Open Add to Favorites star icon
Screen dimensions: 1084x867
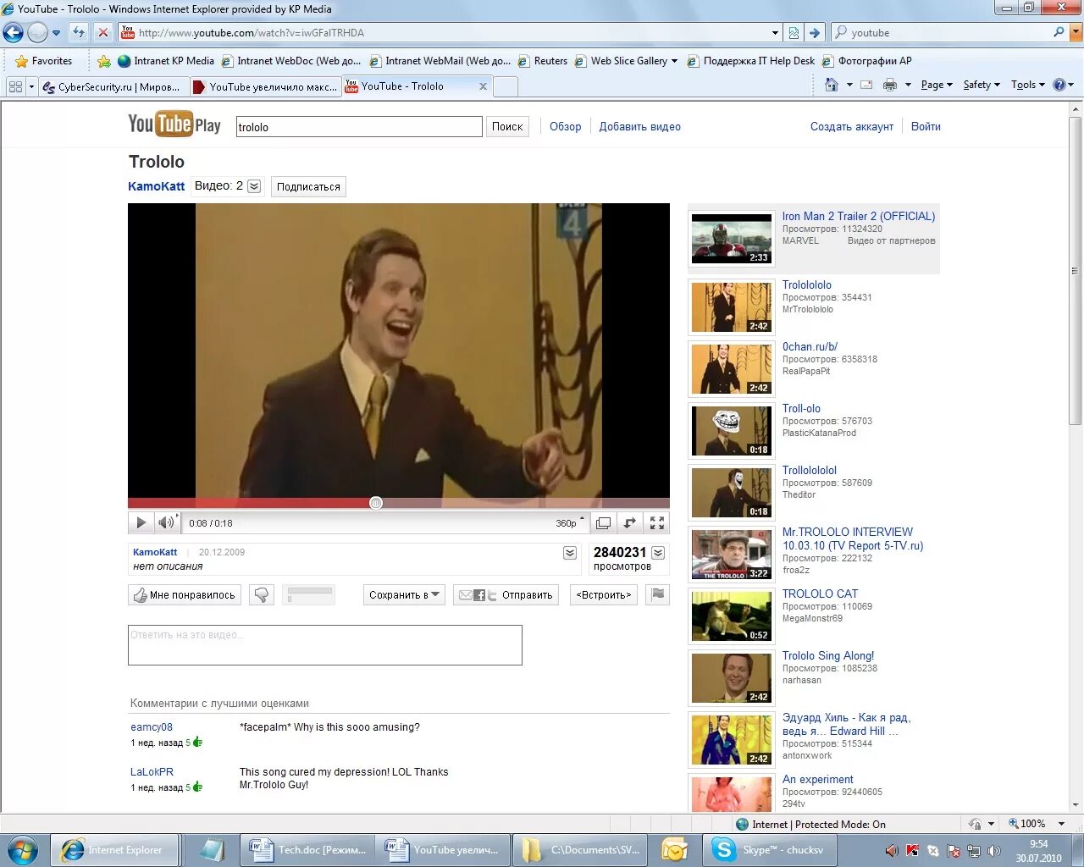[103, 61]
